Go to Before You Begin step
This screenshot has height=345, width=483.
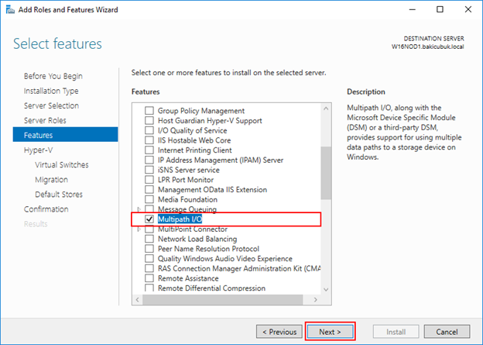(x=53, y=76)
